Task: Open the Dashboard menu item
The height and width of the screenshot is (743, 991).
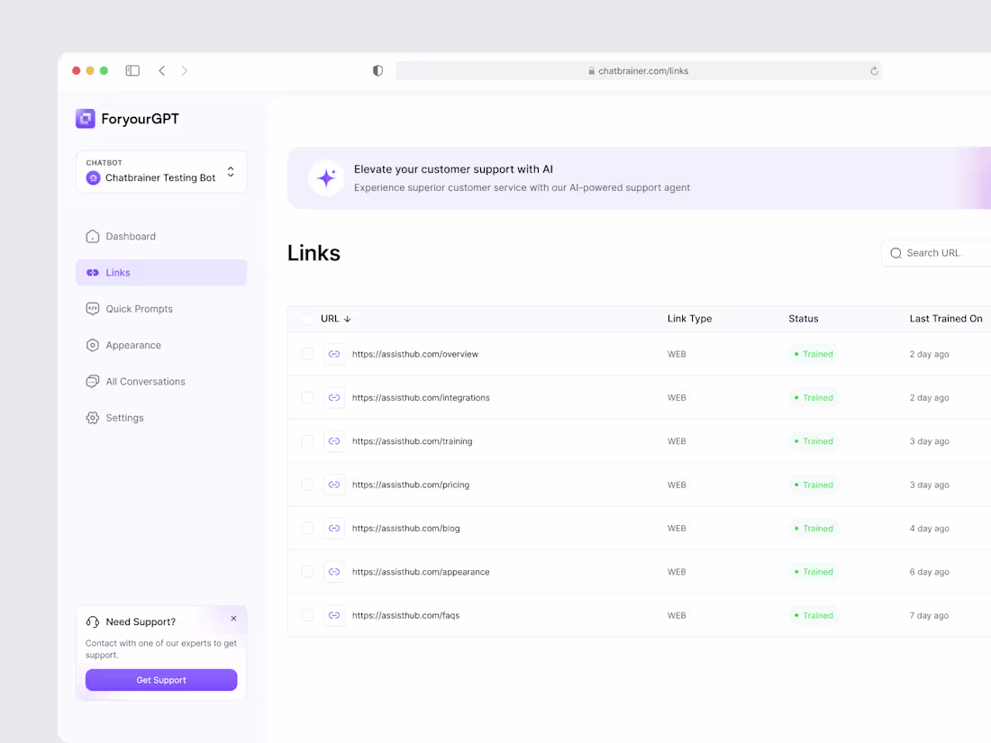Action: pos(130,236)
